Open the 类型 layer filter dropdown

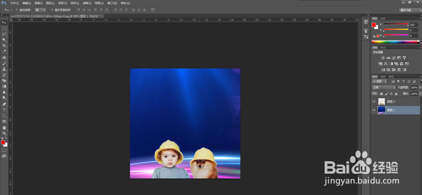click(x=379, y=81)
